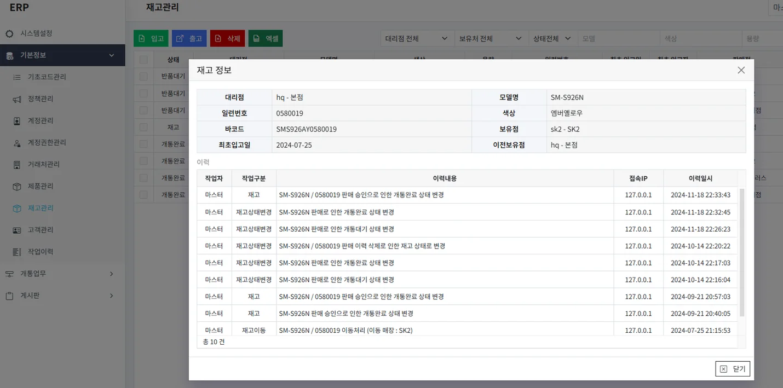Click the 재고관리 cube icon

(17, 209)
